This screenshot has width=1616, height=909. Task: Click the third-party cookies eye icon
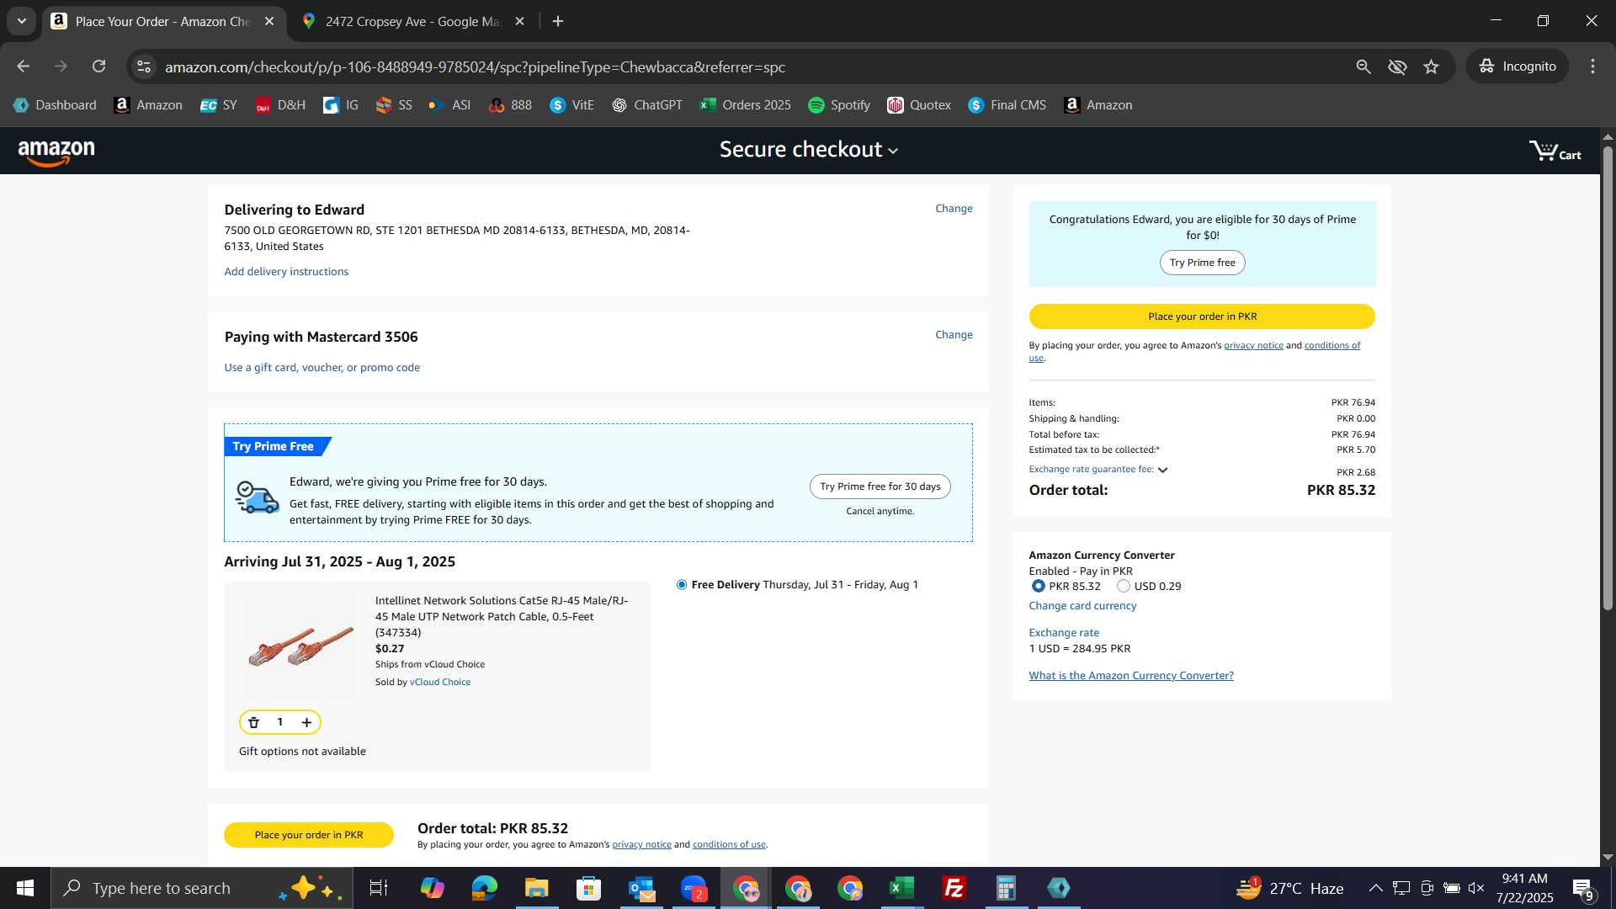[1397, 66]
